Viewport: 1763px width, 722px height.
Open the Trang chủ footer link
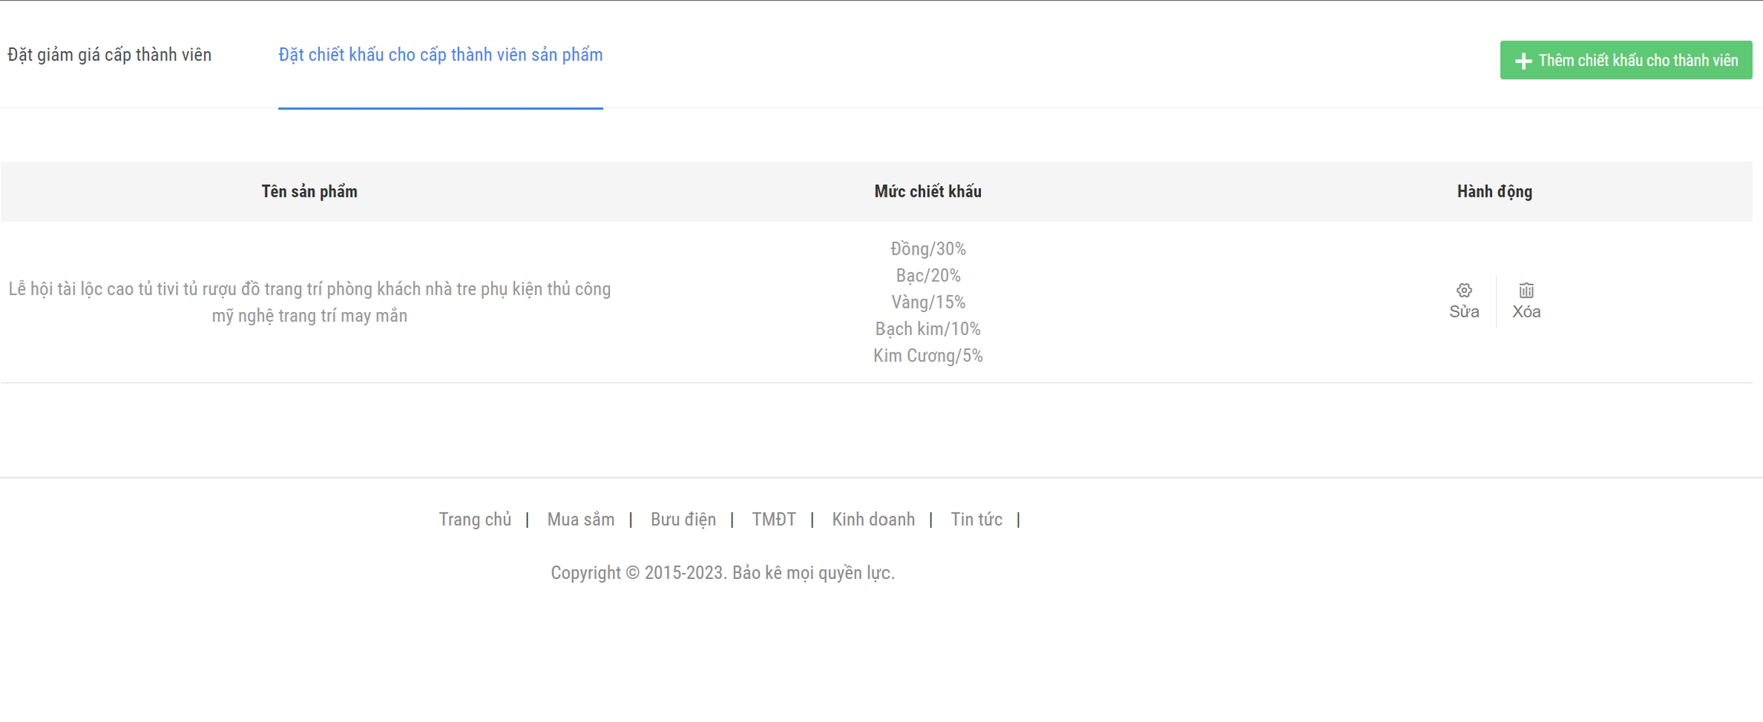(474, 519)
